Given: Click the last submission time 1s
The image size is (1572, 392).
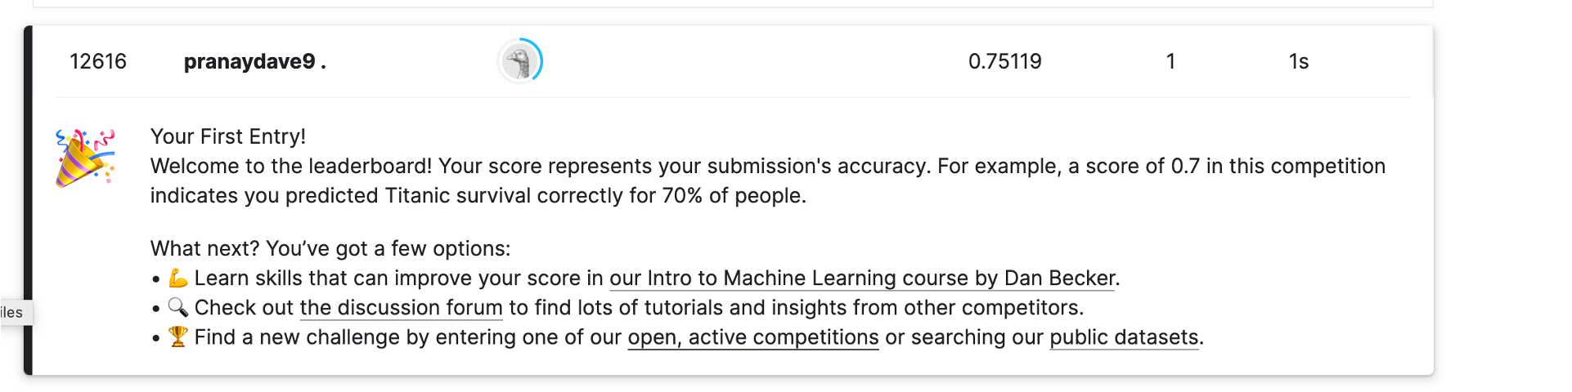Looking at the screenshot, I should point(1298,61).
